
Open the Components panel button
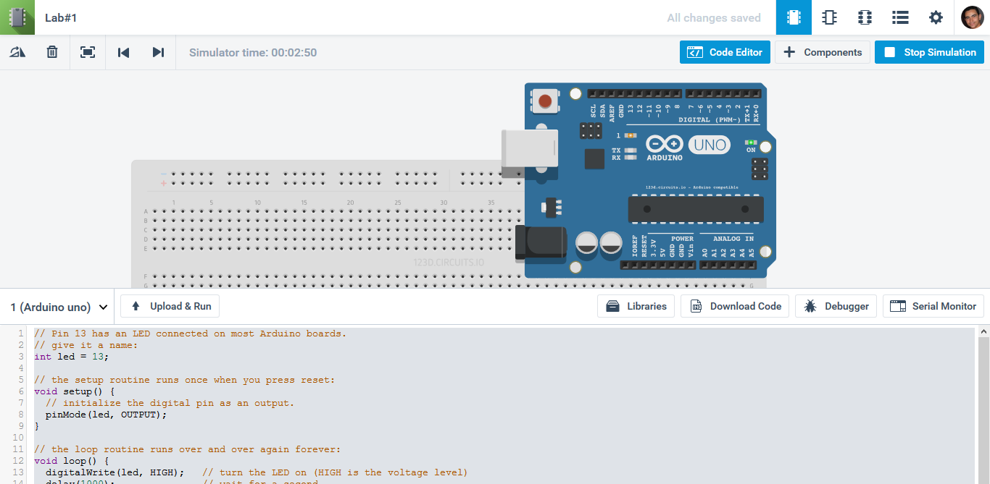pyautogui.click(x=823, y=52)
